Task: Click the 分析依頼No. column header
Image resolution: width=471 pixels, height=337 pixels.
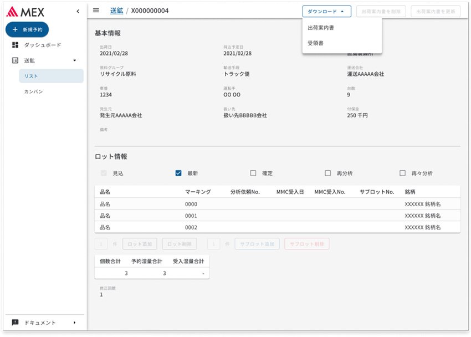Action: (245, 192)
